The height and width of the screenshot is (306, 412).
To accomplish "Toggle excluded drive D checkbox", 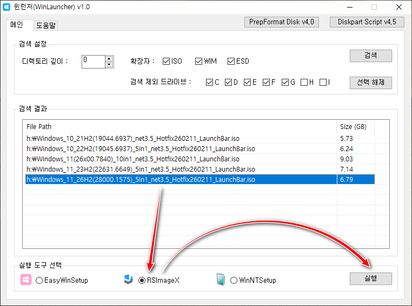I will 228,83.
